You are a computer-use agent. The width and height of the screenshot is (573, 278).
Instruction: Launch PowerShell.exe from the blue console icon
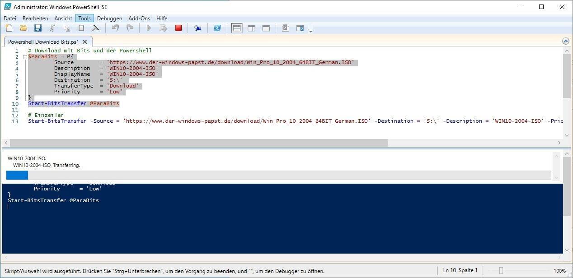tap(217, 28)
